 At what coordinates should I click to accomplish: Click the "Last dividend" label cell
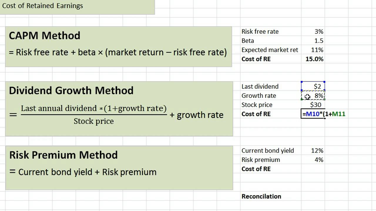click(x=260, y=86)
